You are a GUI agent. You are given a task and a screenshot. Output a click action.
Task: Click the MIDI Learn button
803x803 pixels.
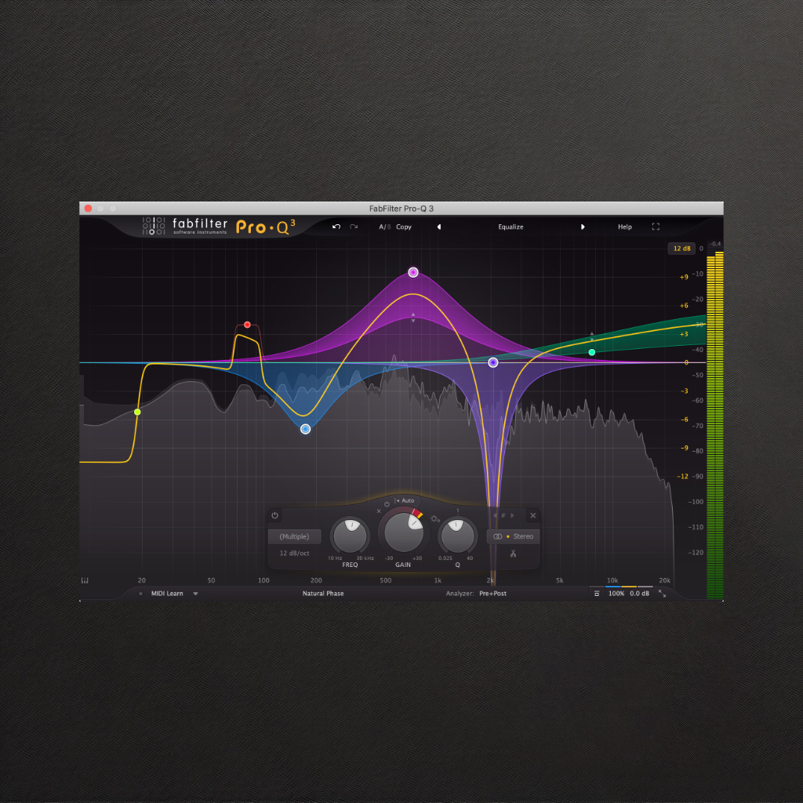tap(167, 594)
